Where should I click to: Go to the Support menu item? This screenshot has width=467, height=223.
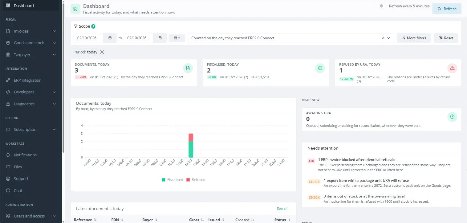31,178
